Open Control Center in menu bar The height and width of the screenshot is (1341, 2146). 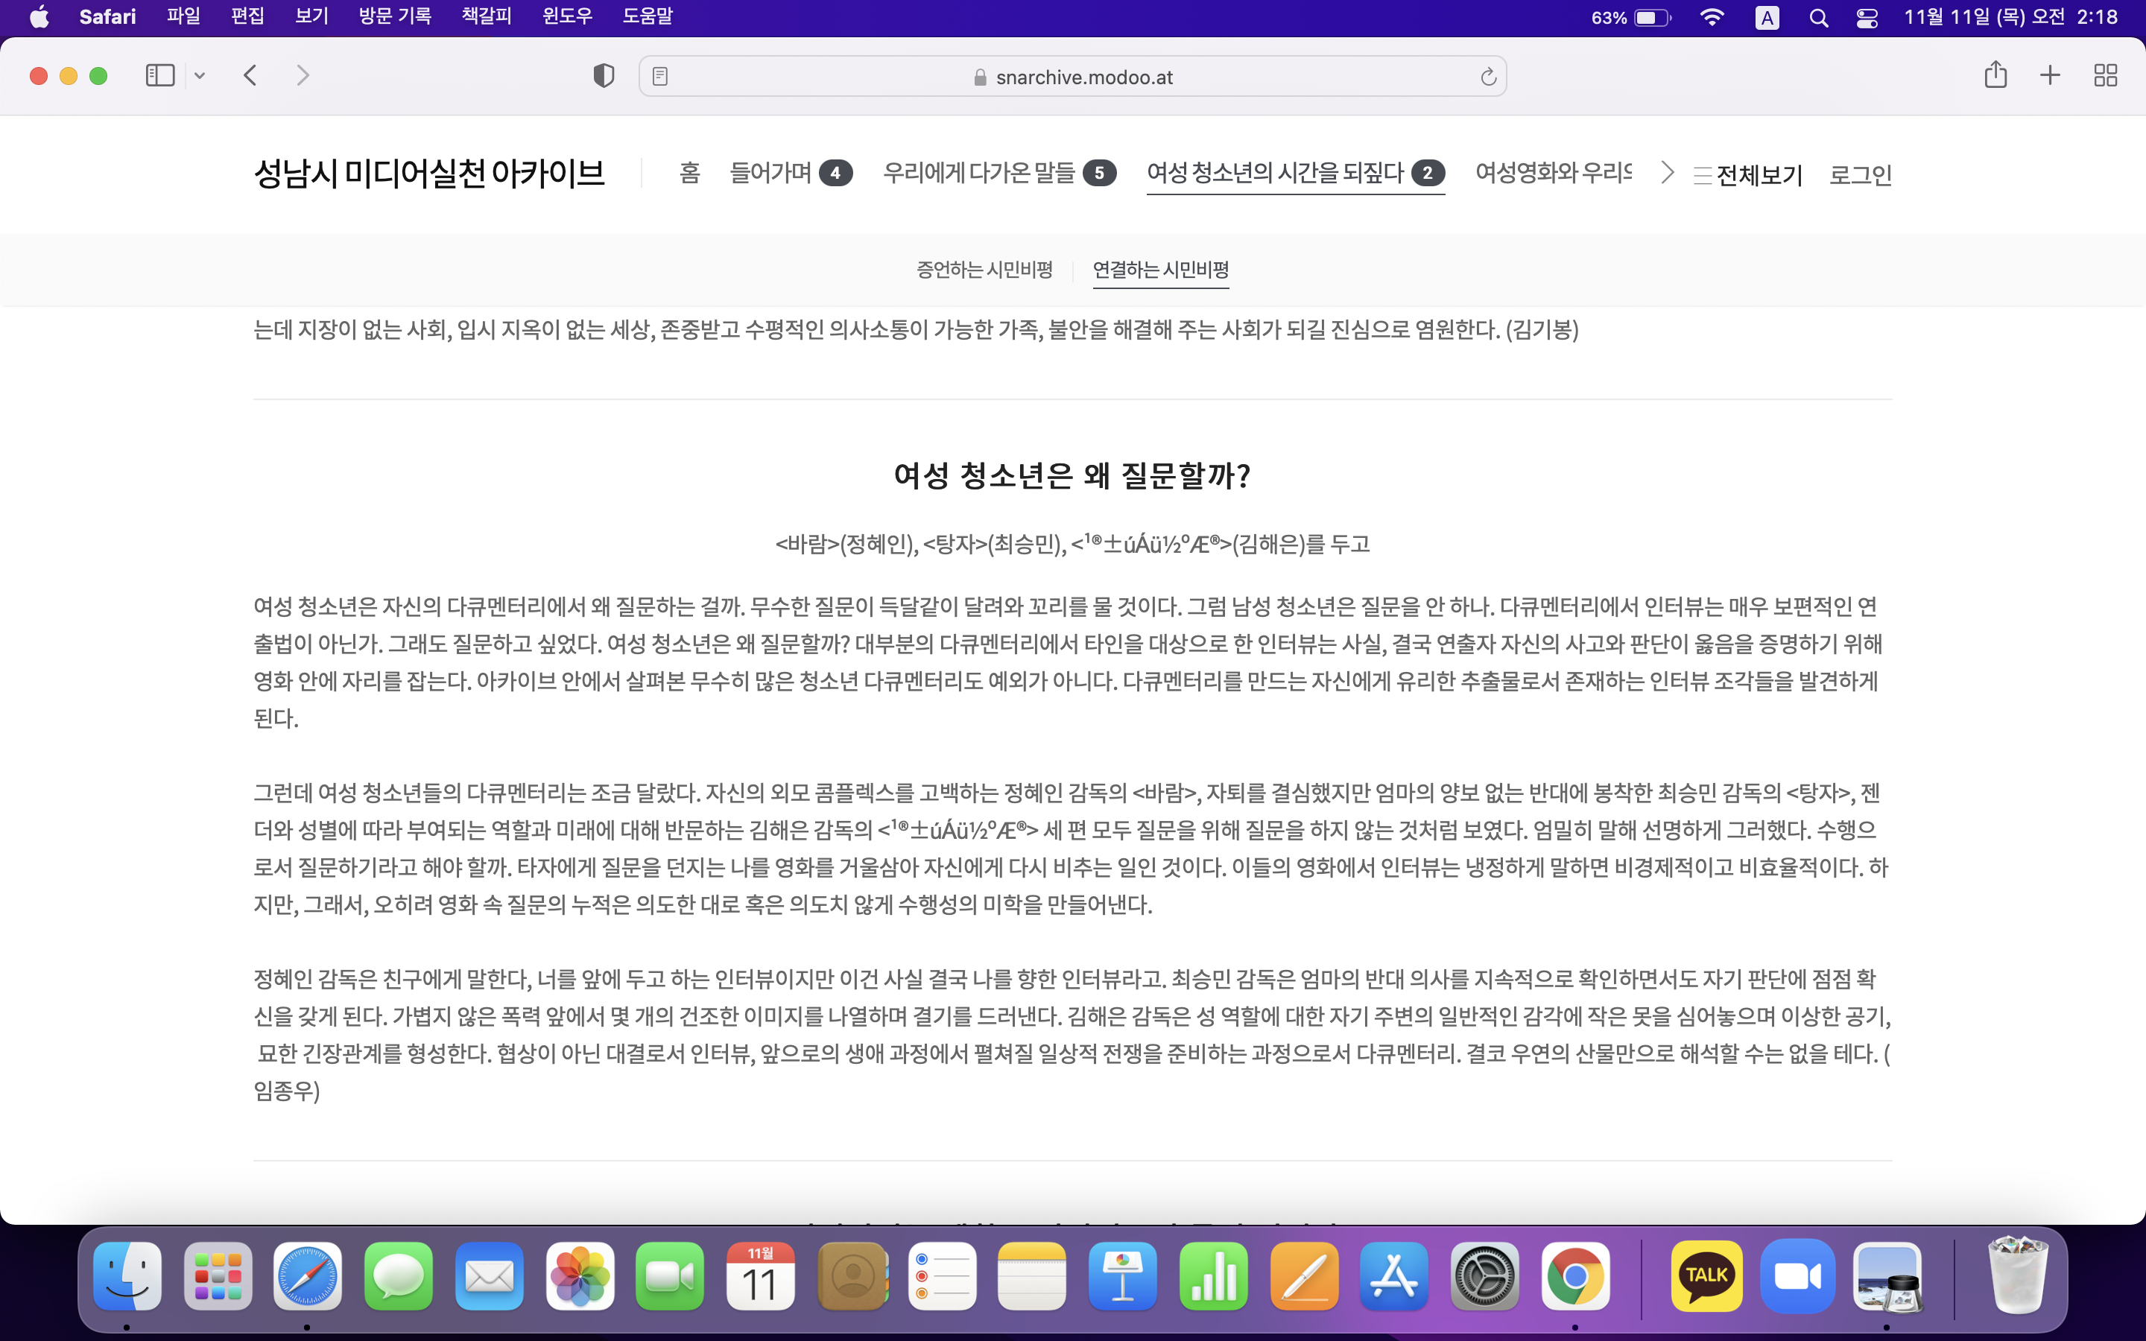[x=1867, y=18]
